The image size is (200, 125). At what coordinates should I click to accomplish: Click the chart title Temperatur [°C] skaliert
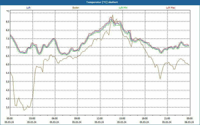(102, 2)
